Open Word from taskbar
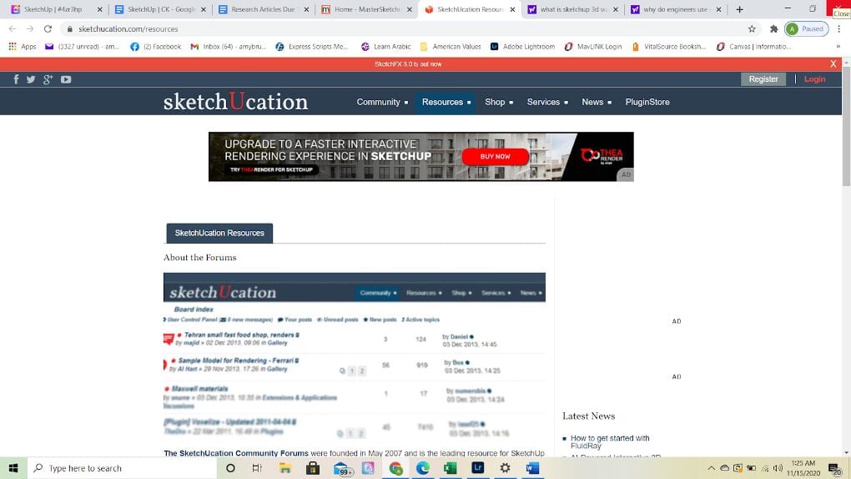 (x=532, y=468)
